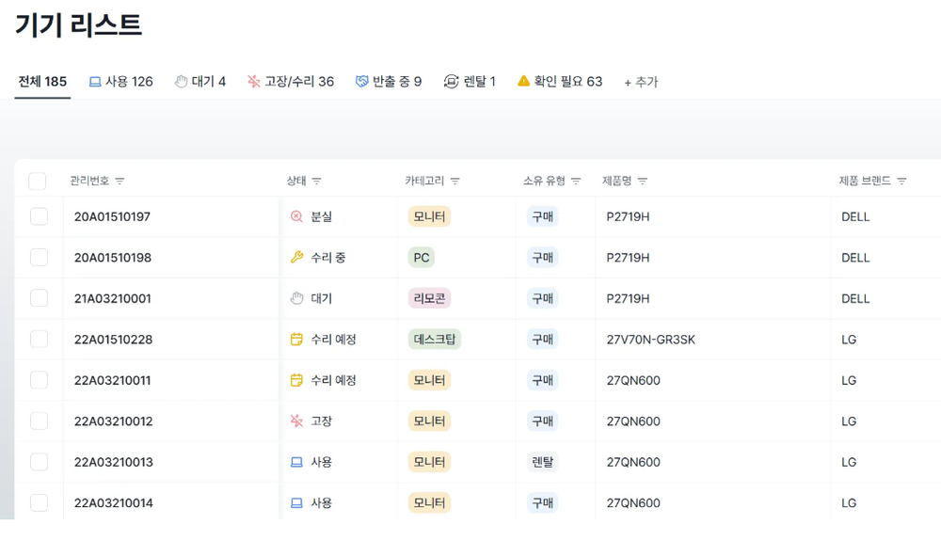This screenshot has height=540, width=941.
Task: Check the row 22A03210011 checkbox
Action: (x=39, y=380)
